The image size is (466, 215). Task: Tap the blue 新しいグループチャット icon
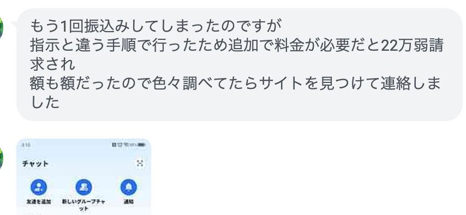83,187
